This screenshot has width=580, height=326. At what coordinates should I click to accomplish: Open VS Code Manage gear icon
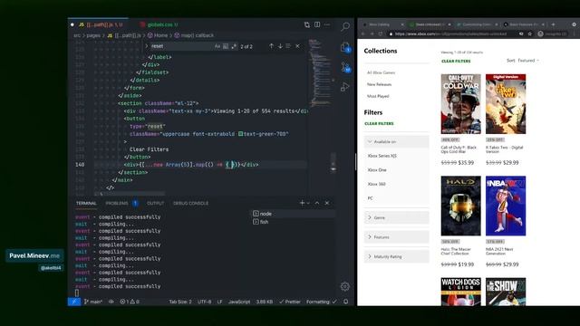(345, 286)
